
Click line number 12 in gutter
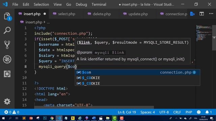pyautogui.click(x=24, y=88)
